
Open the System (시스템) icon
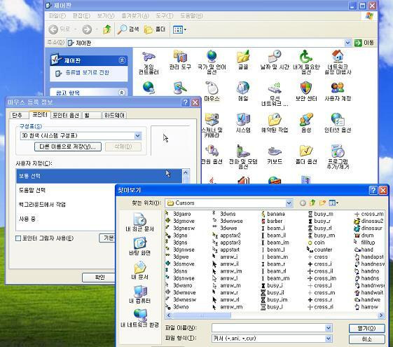[243, 123]
